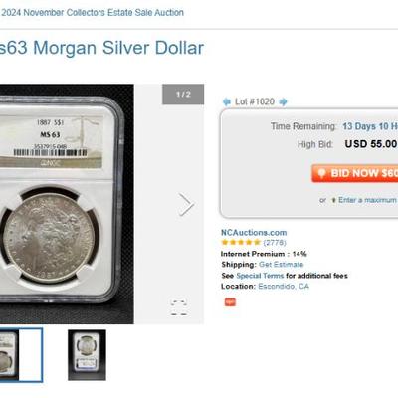Open the Escondido, CA location link
398x398 pixels.
pyautogui.click(x=284, y=287)
